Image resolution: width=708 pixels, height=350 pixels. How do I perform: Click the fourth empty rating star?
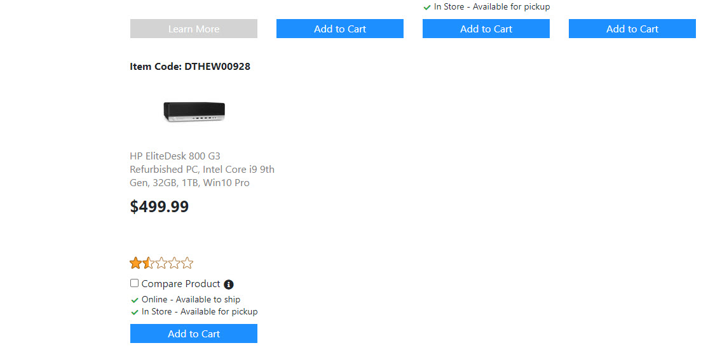tap(174, 263)
